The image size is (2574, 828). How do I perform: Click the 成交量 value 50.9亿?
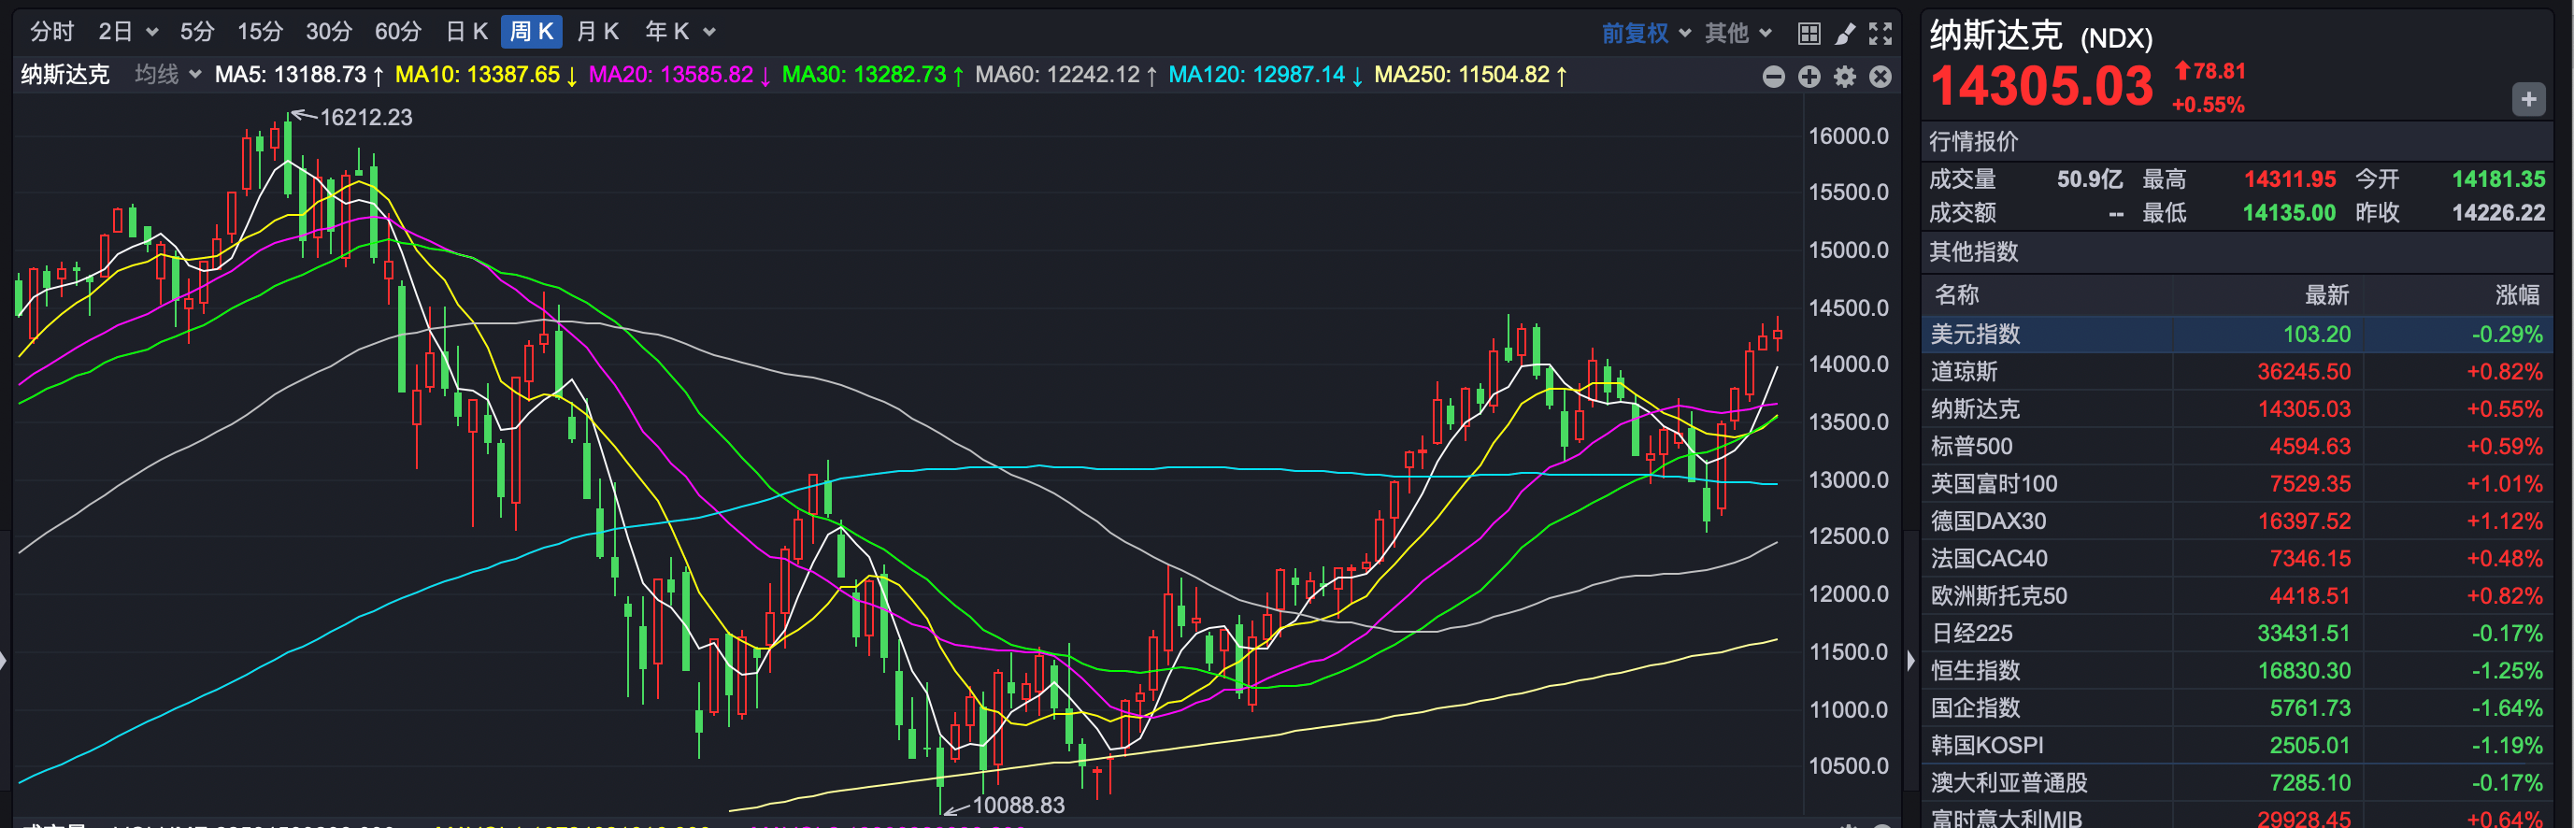2091,179
